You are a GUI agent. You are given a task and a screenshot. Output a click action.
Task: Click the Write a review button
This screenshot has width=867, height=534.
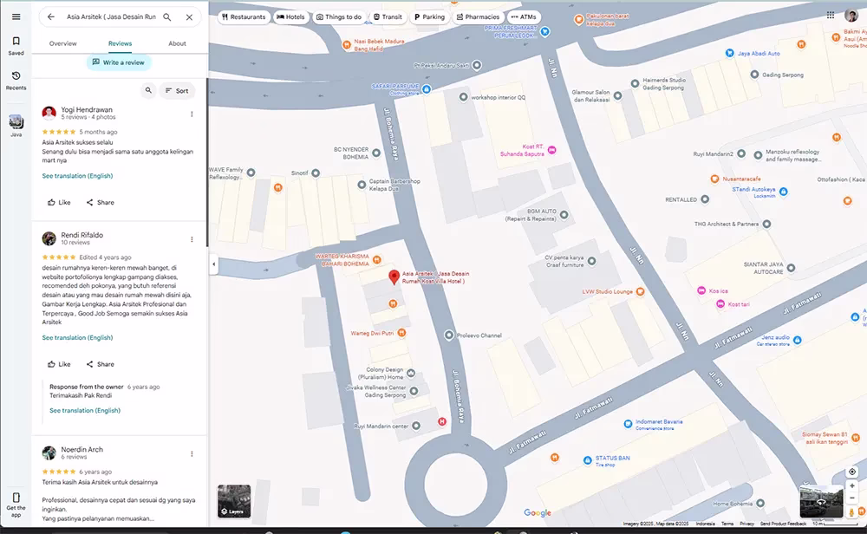tap(119, 62)
